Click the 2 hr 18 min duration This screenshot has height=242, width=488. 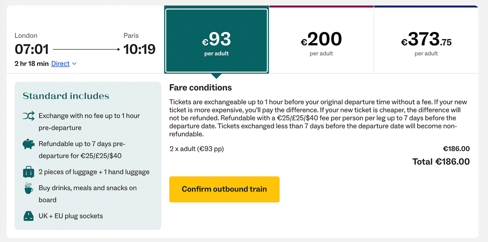(x=31, y=64)
